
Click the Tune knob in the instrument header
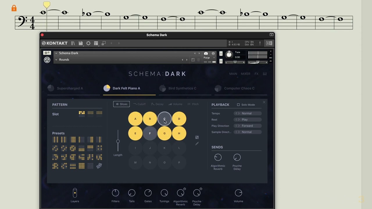tap(229, 55)
